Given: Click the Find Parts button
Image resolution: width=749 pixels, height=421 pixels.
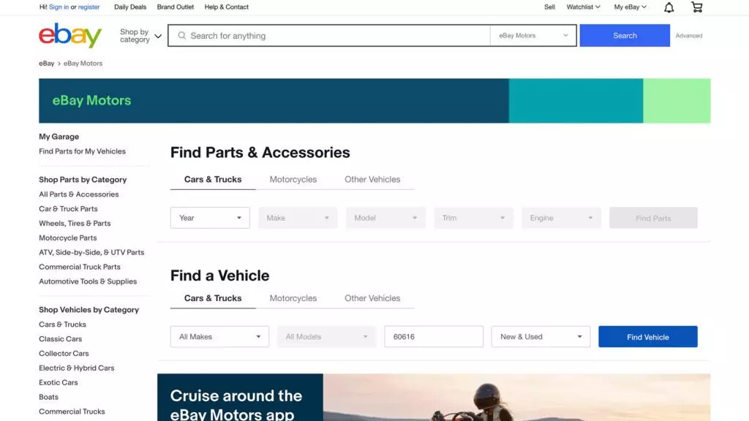Looking at the screenshot, I should (653, 218).
